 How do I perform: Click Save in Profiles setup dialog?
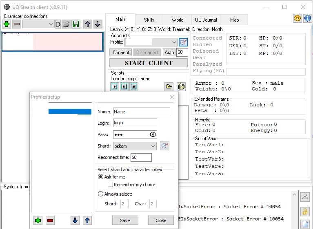125,220
